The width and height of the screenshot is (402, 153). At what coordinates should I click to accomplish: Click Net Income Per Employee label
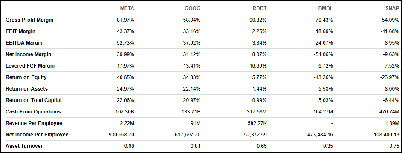[37, 135]
